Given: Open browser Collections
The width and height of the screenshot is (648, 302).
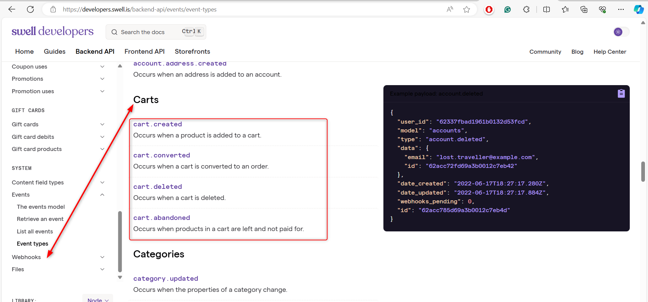Looking at the screenshot, I should pos(584,9).
